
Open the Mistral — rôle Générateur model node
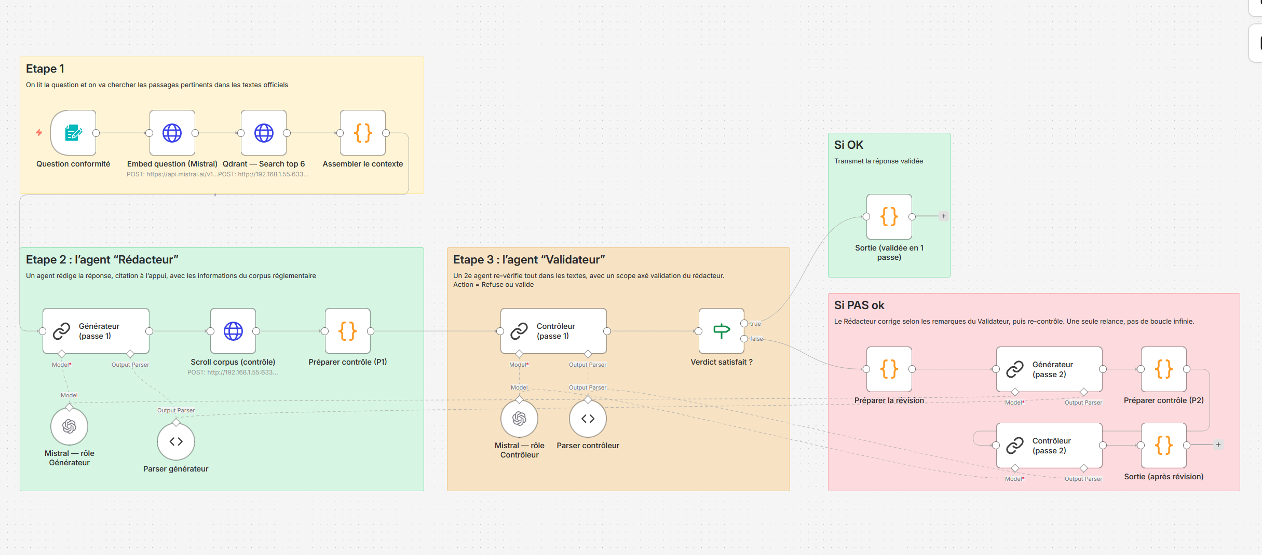click(69, 426)
